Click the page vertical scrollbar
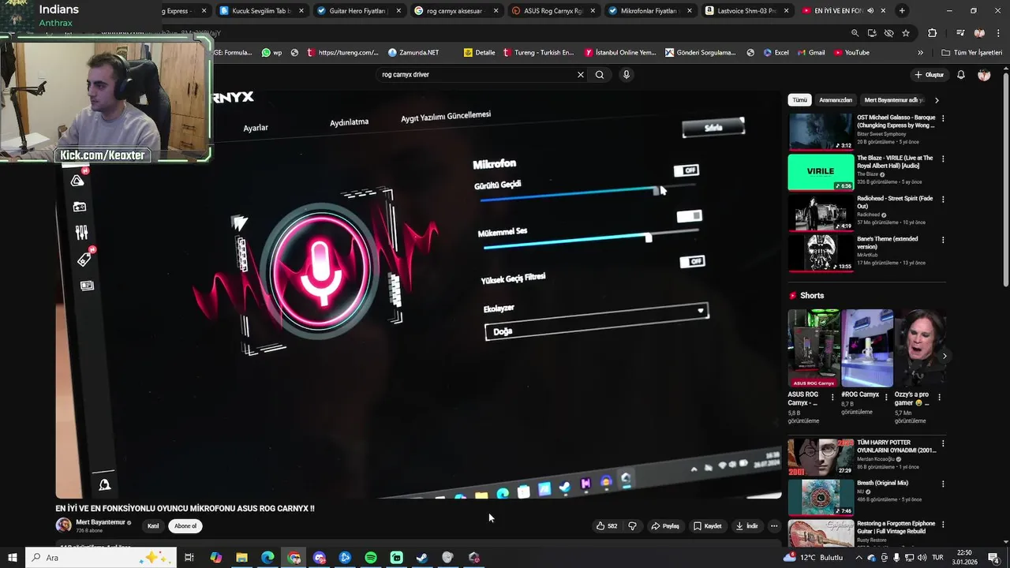 point(1005,180)
